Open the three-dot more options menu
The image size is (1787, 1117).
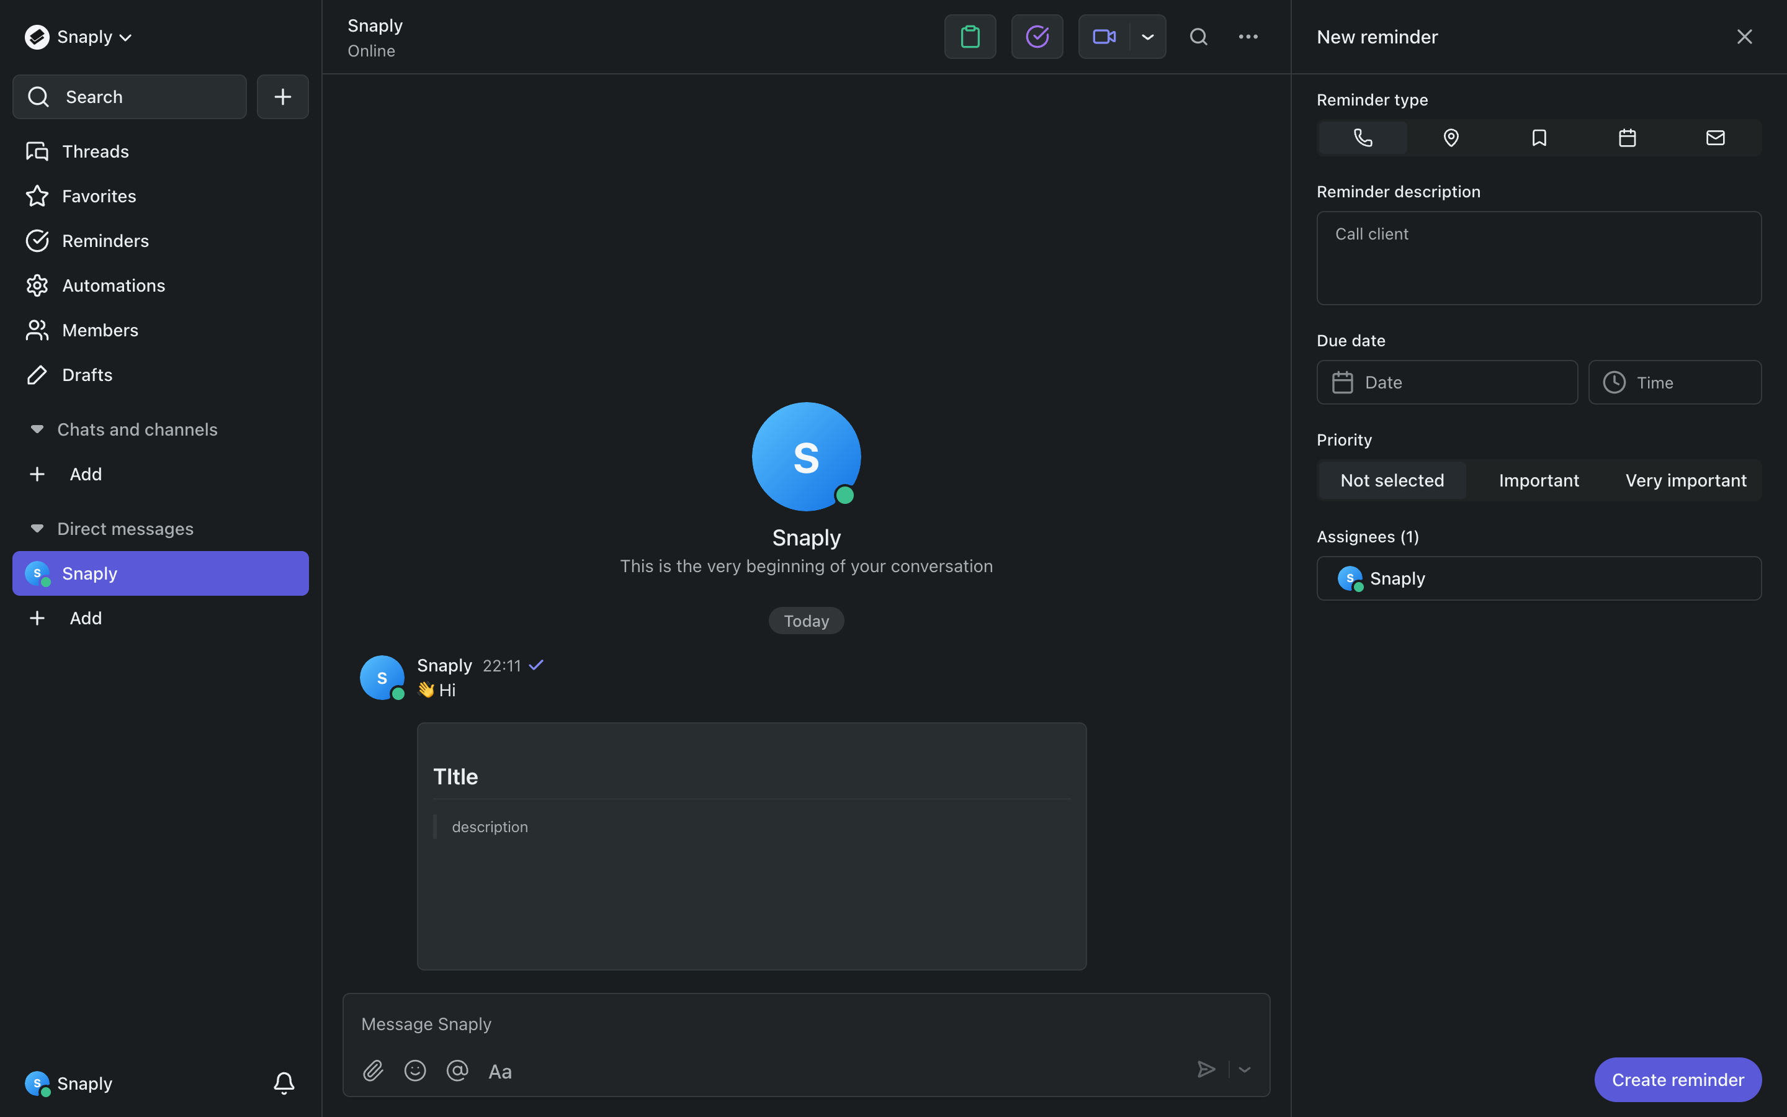(x=1248, y=36)
